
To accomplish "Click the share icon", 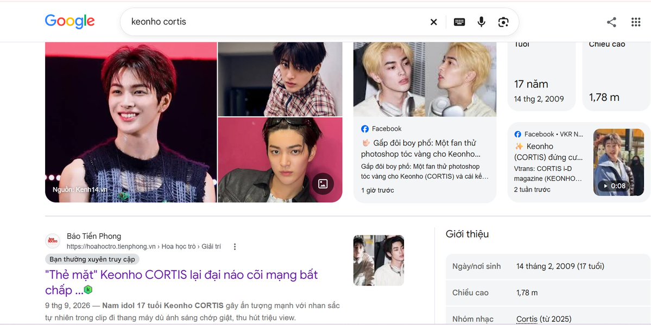I will tap(611, 22).
